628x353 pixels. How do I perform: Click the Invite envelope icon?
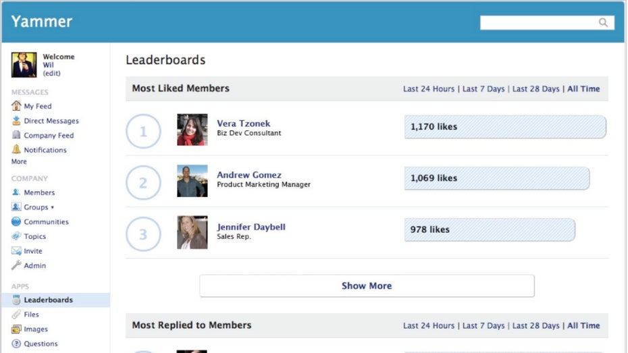click(x=16, y=251)
